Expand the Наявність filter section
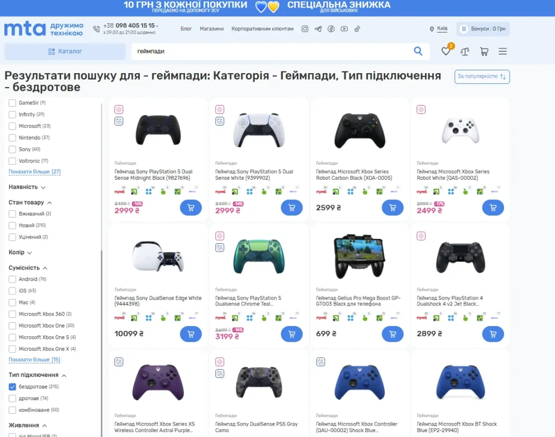Image resolution: width=555 pixels, height=437 pixels. 27,187
